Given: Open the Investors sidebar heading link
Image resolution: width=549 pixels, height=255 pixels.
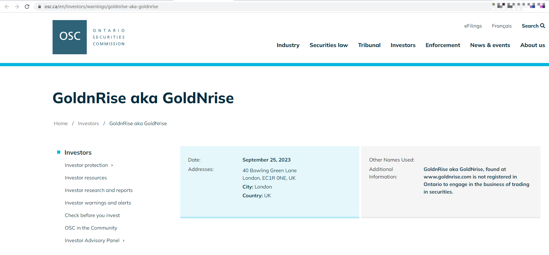Looking at the screenshot, I should pos(78,153).
